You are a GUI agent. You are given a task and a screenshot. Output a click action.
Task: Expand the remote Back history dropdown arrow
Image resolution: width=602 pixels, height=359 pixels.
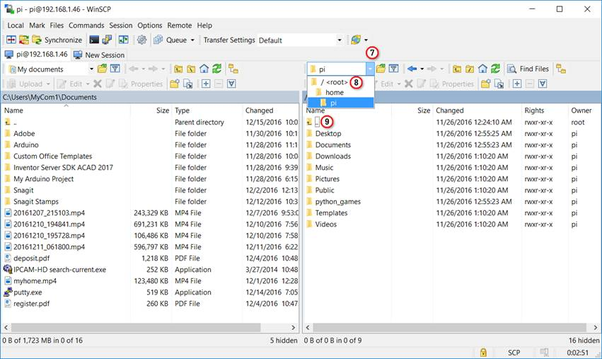pos(422,69)
